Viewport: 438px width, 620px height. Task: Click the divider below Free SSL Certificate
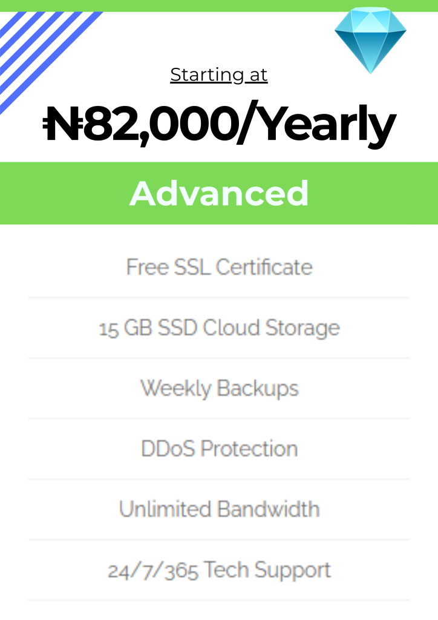coord(219,297)
